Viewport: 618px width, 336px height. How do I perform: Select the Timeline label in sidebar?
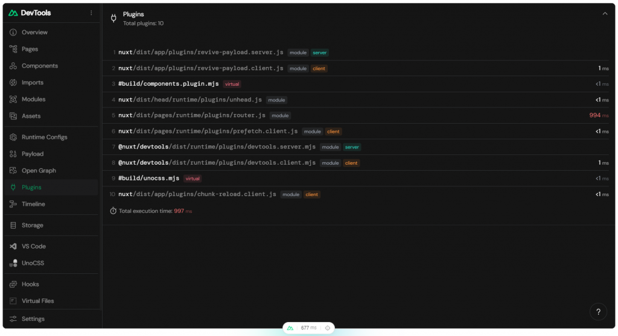coord(34,204)
